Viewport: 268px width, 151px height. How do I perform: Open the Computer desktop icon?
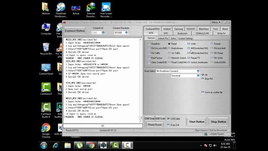point(46,29)
